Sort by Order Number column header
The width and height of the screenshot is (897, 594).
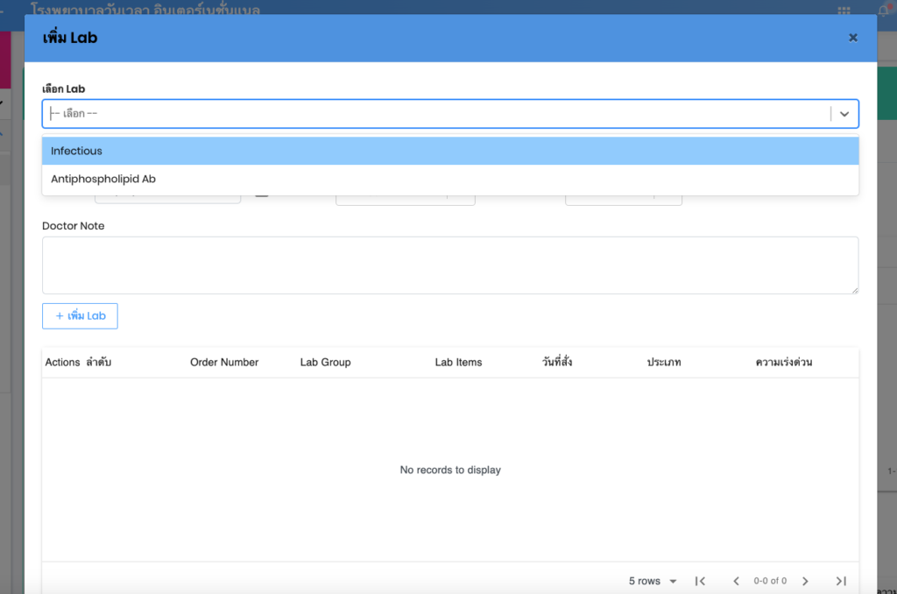pyautogui.click(x=224, y=362)
